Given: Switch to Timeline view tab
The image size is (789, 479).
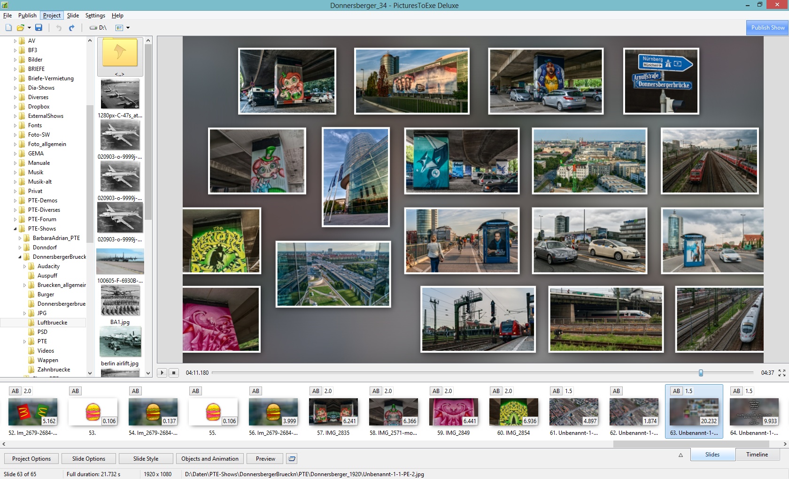Looking at the screenshot, I should pyautogui.click(x=757, y=454).
